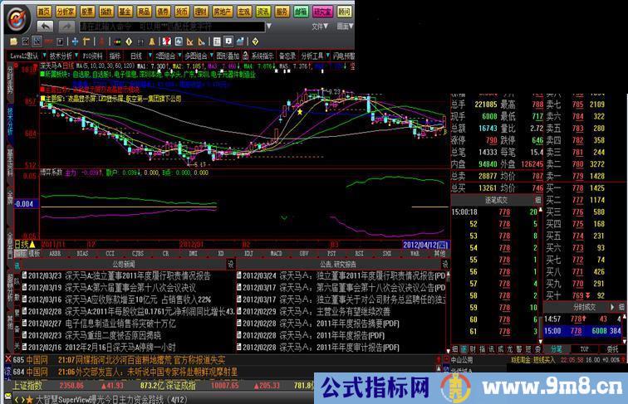Click the lock icon beside 图形叠加
This screenshot has height=404, width=628.
(245, 56)
